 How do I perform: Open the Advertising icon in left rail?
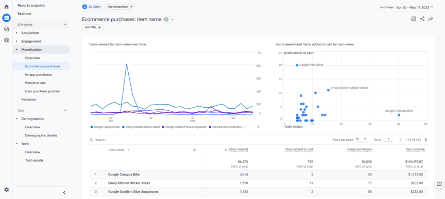6,40
